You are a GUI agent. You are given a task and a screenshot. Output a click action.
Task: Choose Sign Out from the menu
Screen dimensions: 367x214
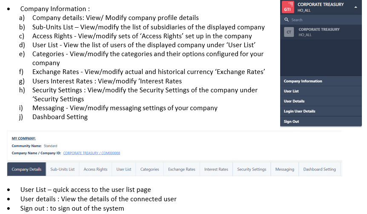click(x=321, y=122)
